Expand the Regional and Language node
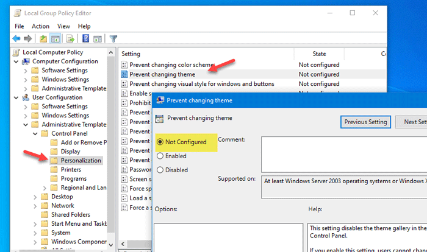Viewport: 427px width, 252px height. (x=45, y=188)
